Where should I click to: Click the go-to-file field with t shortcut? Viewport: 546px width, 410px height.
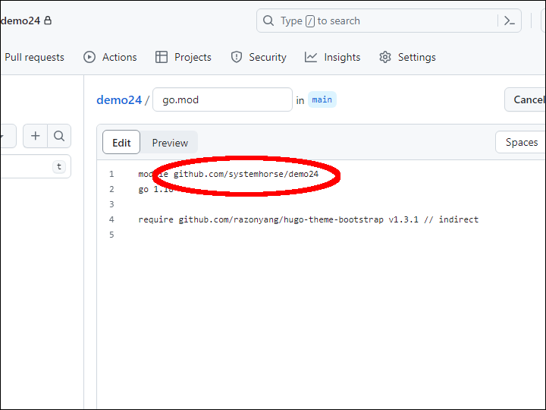36,166
